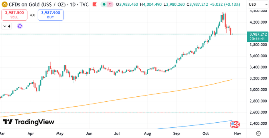Click the green market-open status dot

coord(104,5)
